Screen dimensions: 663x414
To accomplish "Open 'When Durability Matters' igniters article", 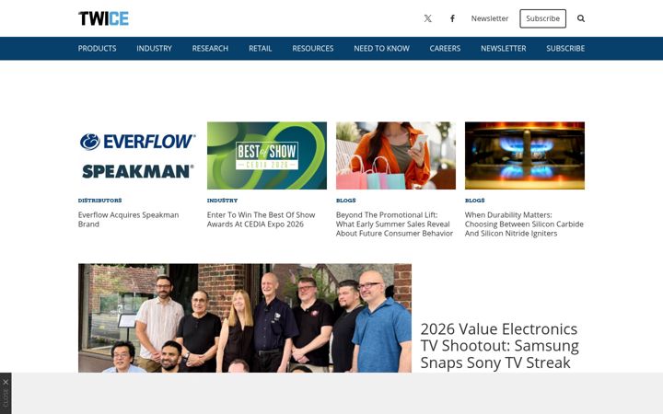I will tap(524, 224).
